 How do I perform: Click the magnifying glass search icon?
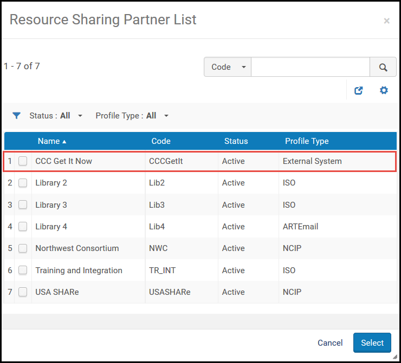[383, 67]
